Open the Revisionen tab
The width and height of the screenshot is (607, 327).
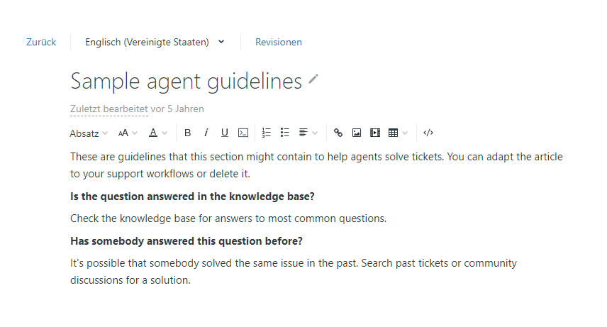tap(279, 42)
